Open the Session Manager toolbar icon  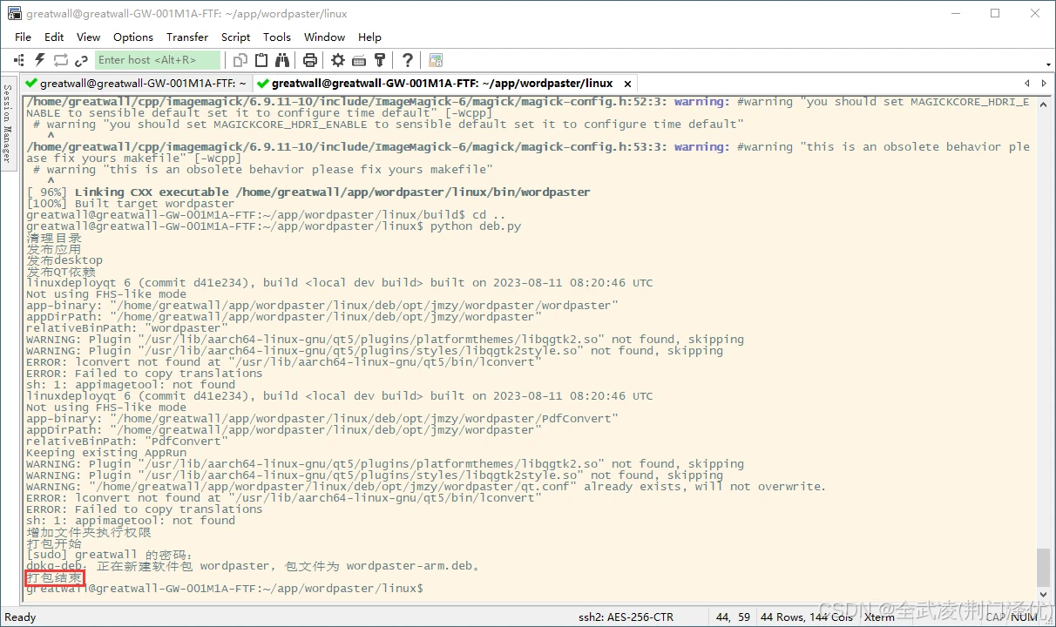point(18,60)
